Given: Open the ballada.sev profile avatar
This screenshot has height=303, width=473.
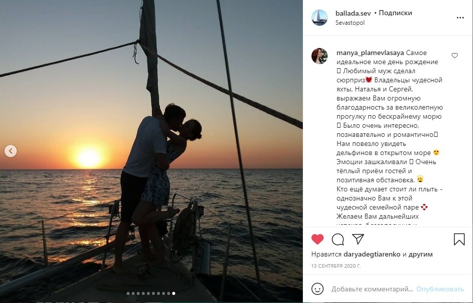Looking at the screenshot, I should click(320, 18).
